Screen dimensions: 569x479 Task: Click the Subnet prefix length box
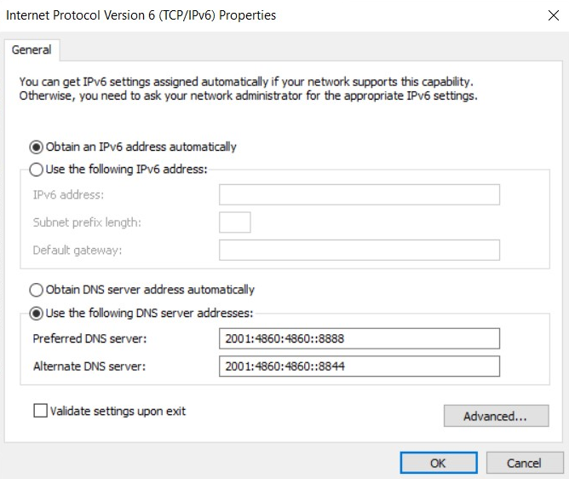click(235, 222)
